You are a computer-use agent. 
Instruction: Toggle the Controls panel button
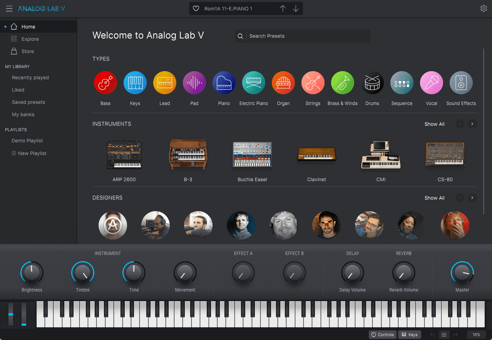point(382,335)
